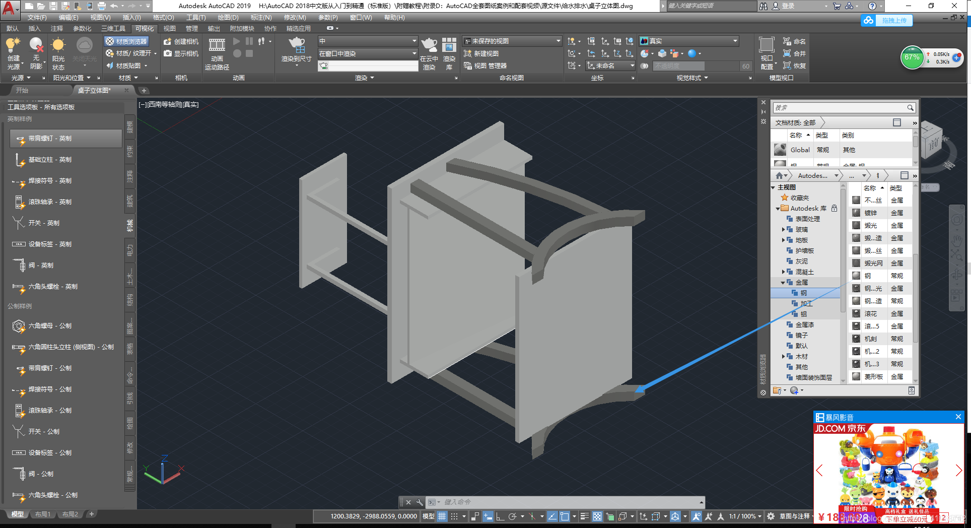The height and width of the screenshot is (528, 971).
Task: Switch to the 布局1 layout tab
Action: [43, 514]
